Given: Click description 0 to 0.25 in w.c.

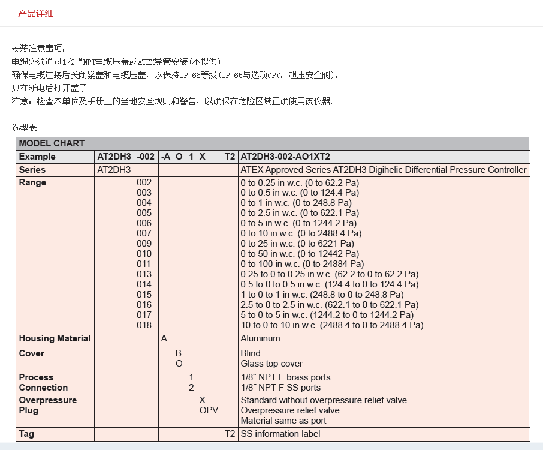Looking at the screenshot, I should click(300, 183).
